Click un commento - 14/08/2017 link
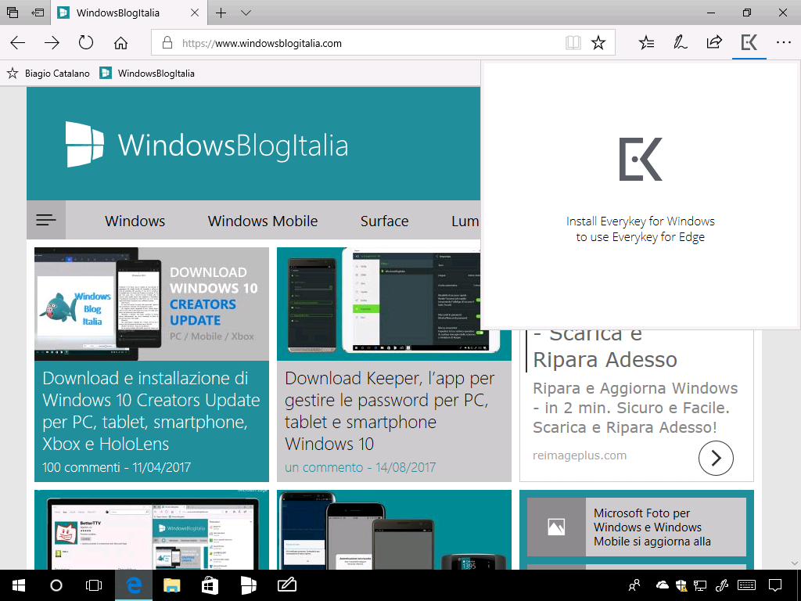 pyautogui.click(x=360, y=467)
